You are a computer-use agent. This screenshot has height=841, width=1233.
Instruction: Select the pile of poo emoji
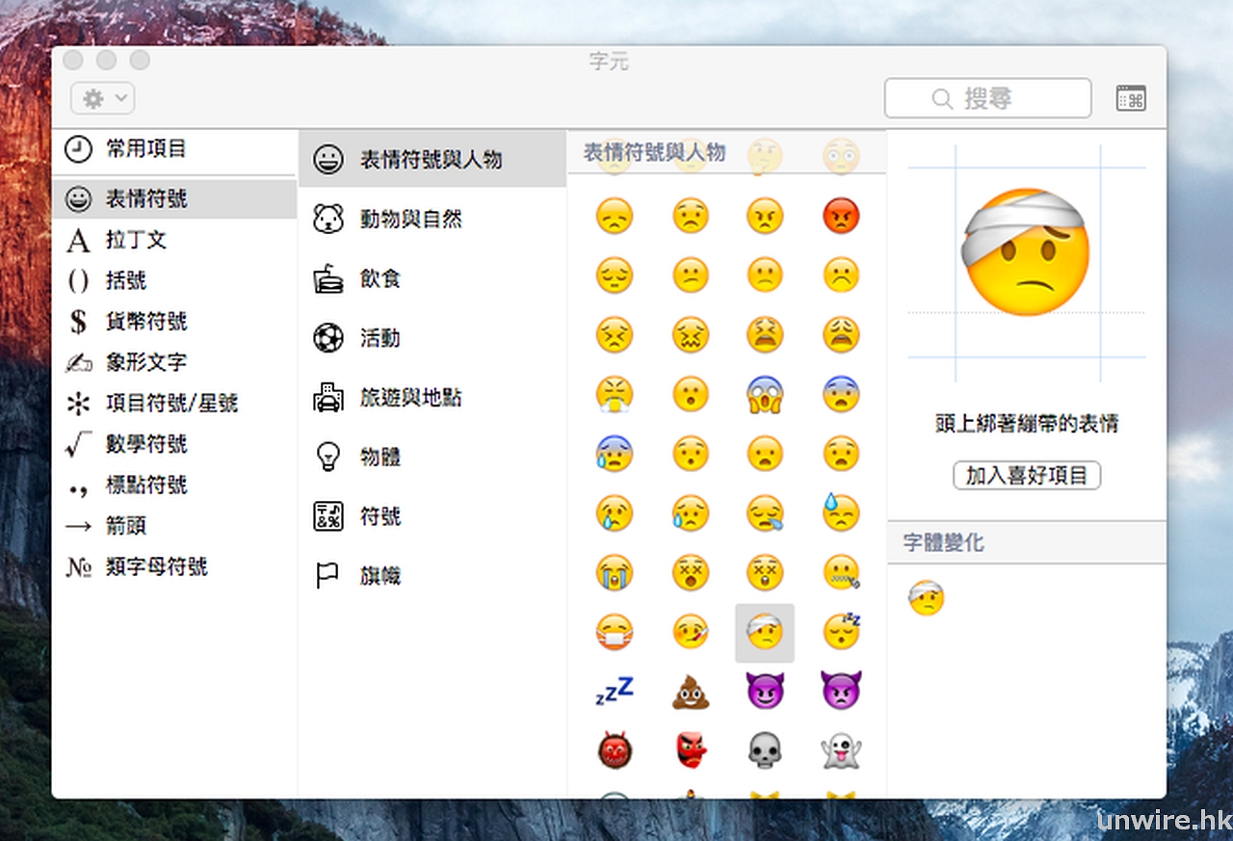pyautogui.click(x=690, y=691)
